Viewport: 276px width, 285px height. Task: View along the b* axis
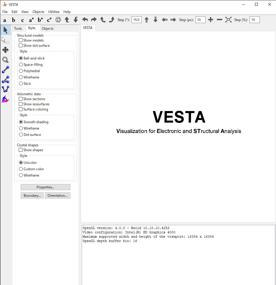pyautogui.click(x=40, y=20)
